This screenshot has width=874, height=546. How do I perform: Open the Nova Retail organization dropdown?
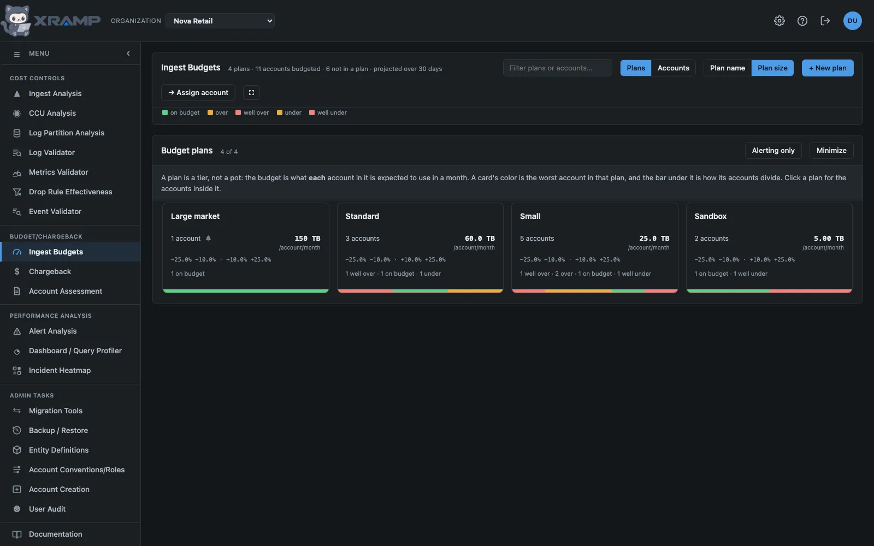click(220, 21)
